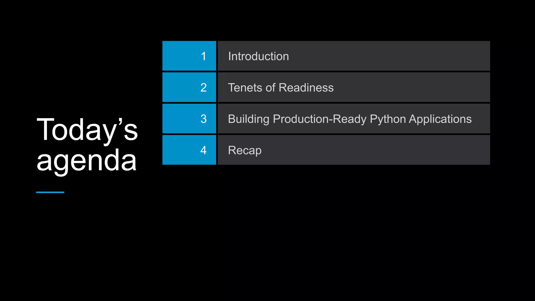Click empty gray area right of Tenets row
535x301 pixels.
point(413,87)
